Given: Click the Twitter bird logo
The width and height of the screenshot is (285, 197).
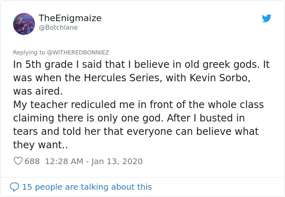Looking at the screenshot, I should [266, 18].
